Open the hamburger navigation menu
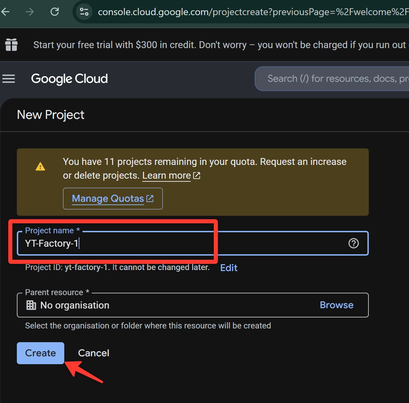This screenshot has height=403, width=409. (x=9, y=79)
